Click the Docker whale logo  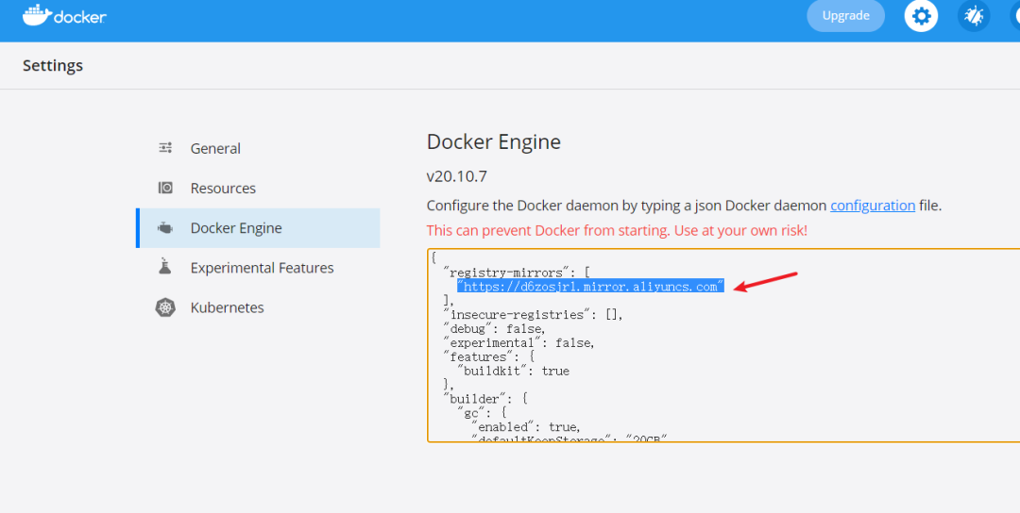36,15
